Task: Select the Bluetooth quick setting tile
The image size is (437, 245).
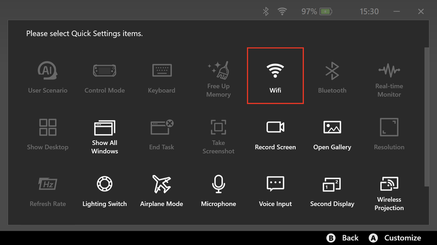Action: pyautogui.click(x=332, y=77)
